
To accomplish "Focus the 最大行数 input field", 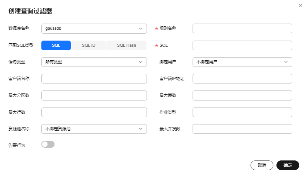I will tap(94, 112).
